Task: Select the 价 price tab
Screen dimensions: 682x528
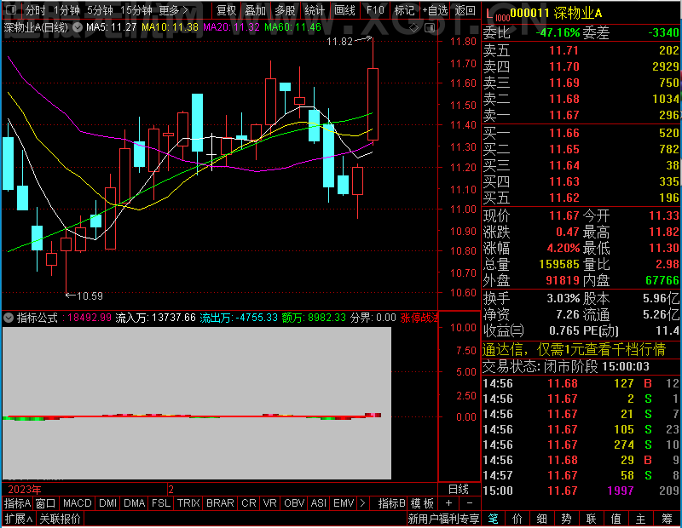Action: point(517,519)
